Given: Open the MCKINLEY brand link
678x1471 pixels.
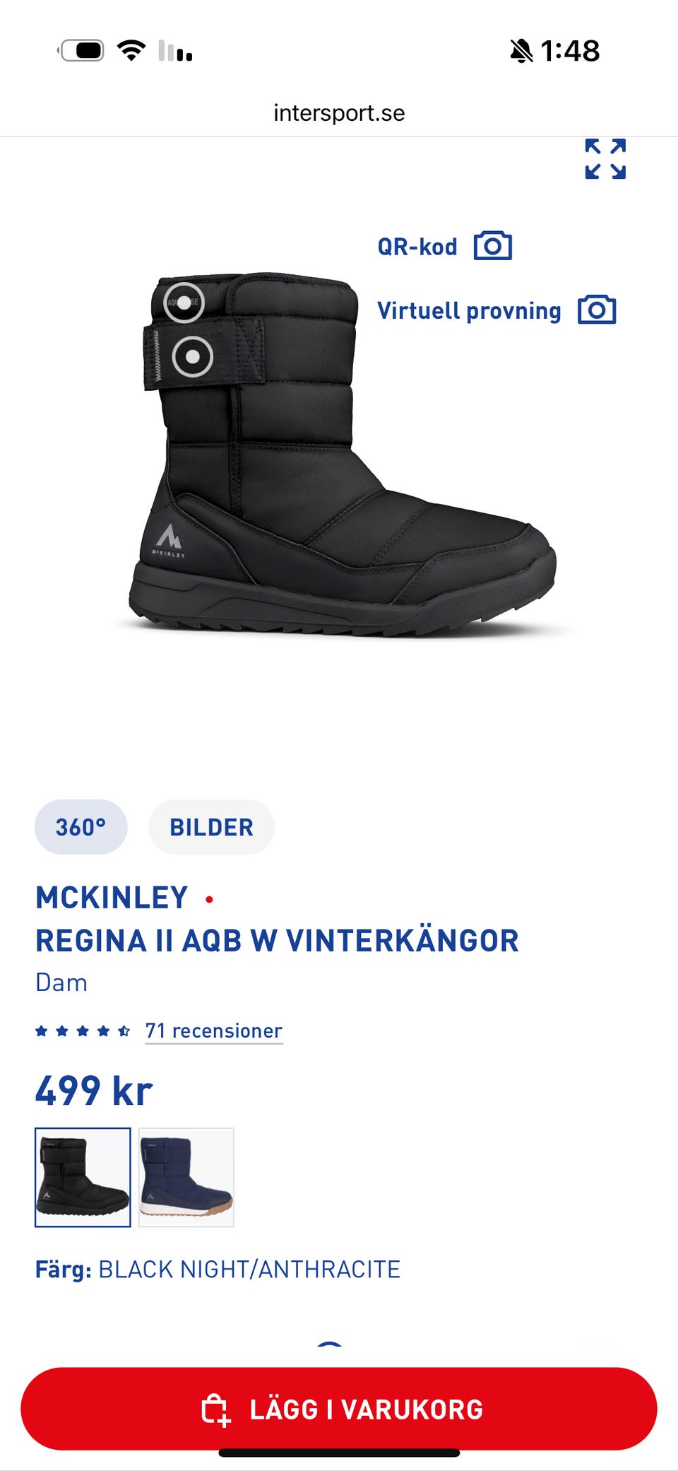Looking at the screenshot, I should click(x=112, y=898).
